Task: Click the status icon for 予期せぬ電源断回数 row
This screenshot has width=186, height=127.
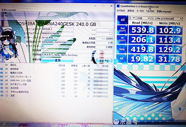Action: (x=2, y=92)
